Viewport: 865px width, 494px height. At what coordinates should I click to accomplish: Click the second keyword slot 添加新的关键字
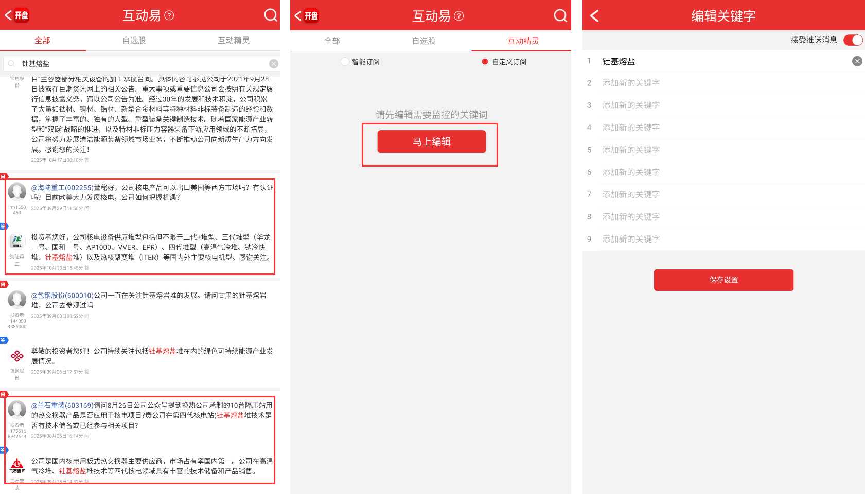pyautogui.click(x=631, y=83)
